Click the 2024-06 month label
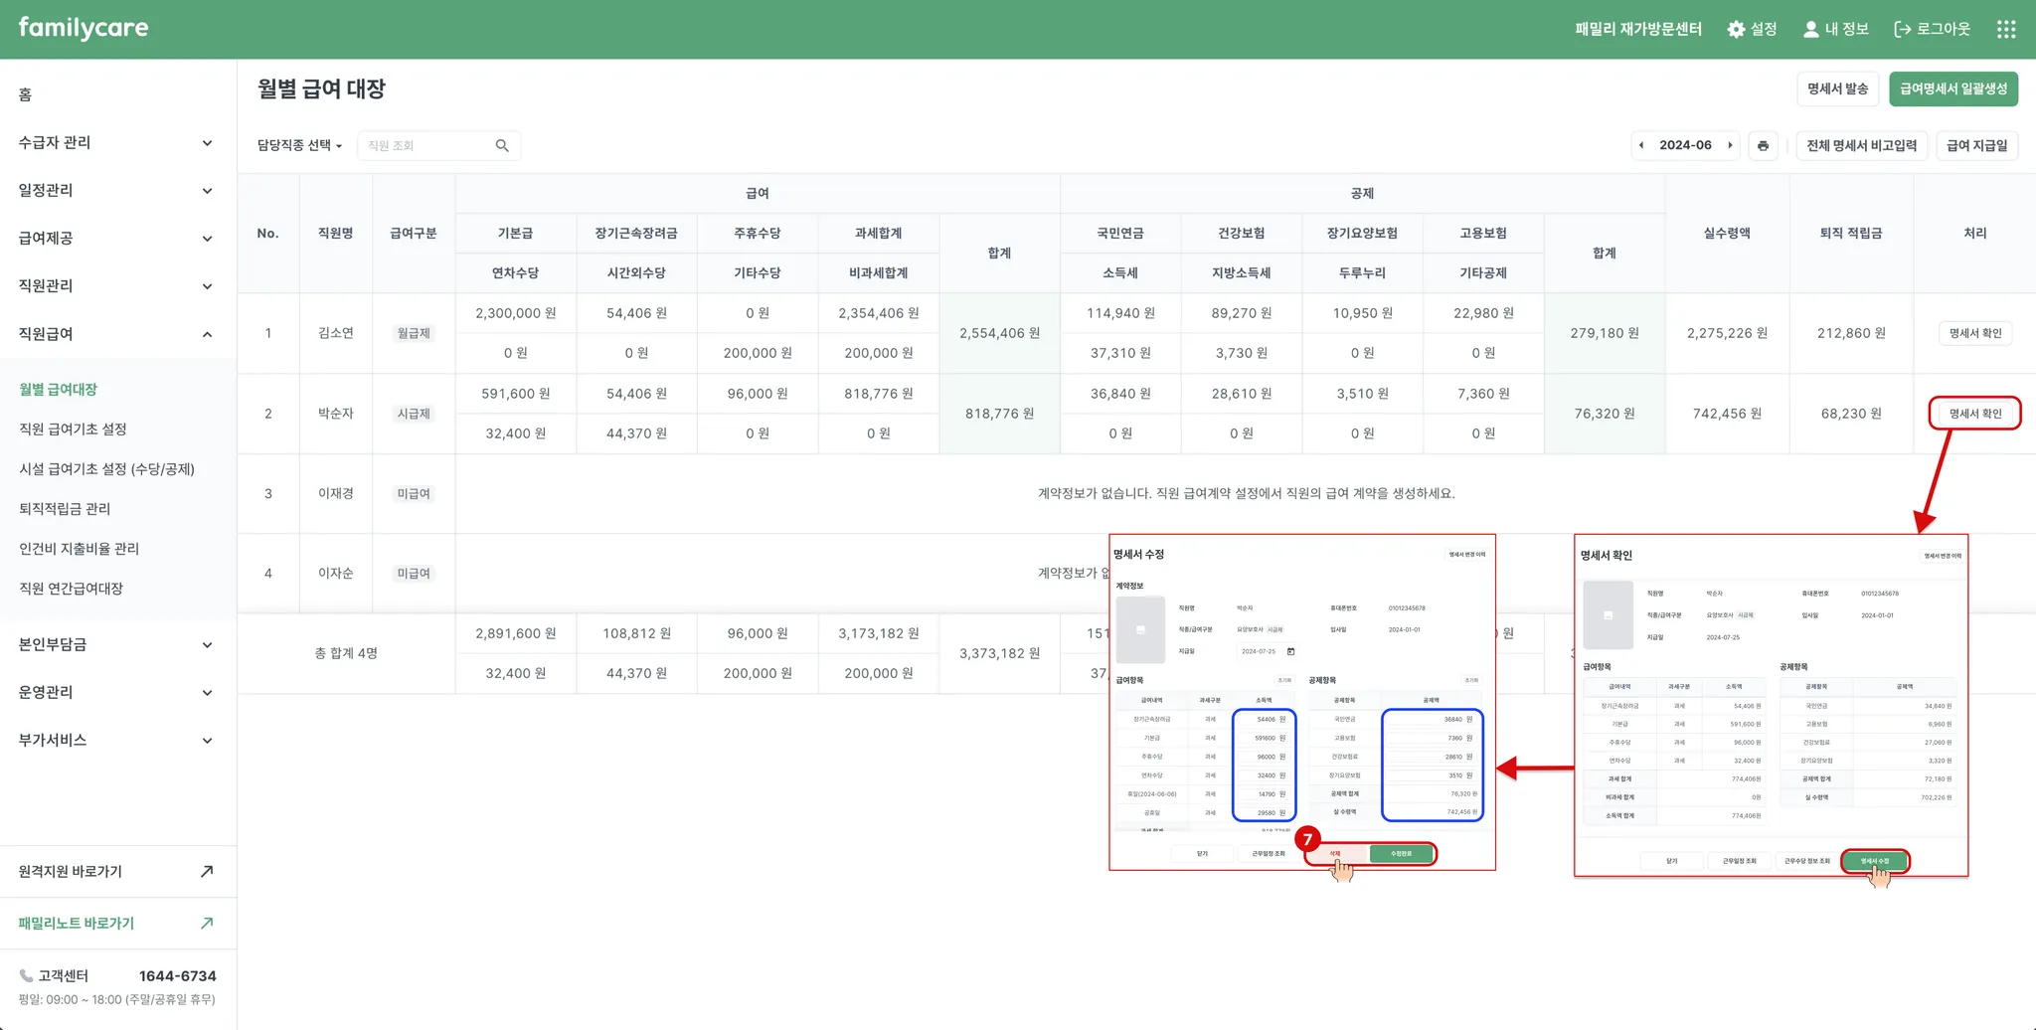This screenshot has height=1030, width=2036. coord(1685,145)
